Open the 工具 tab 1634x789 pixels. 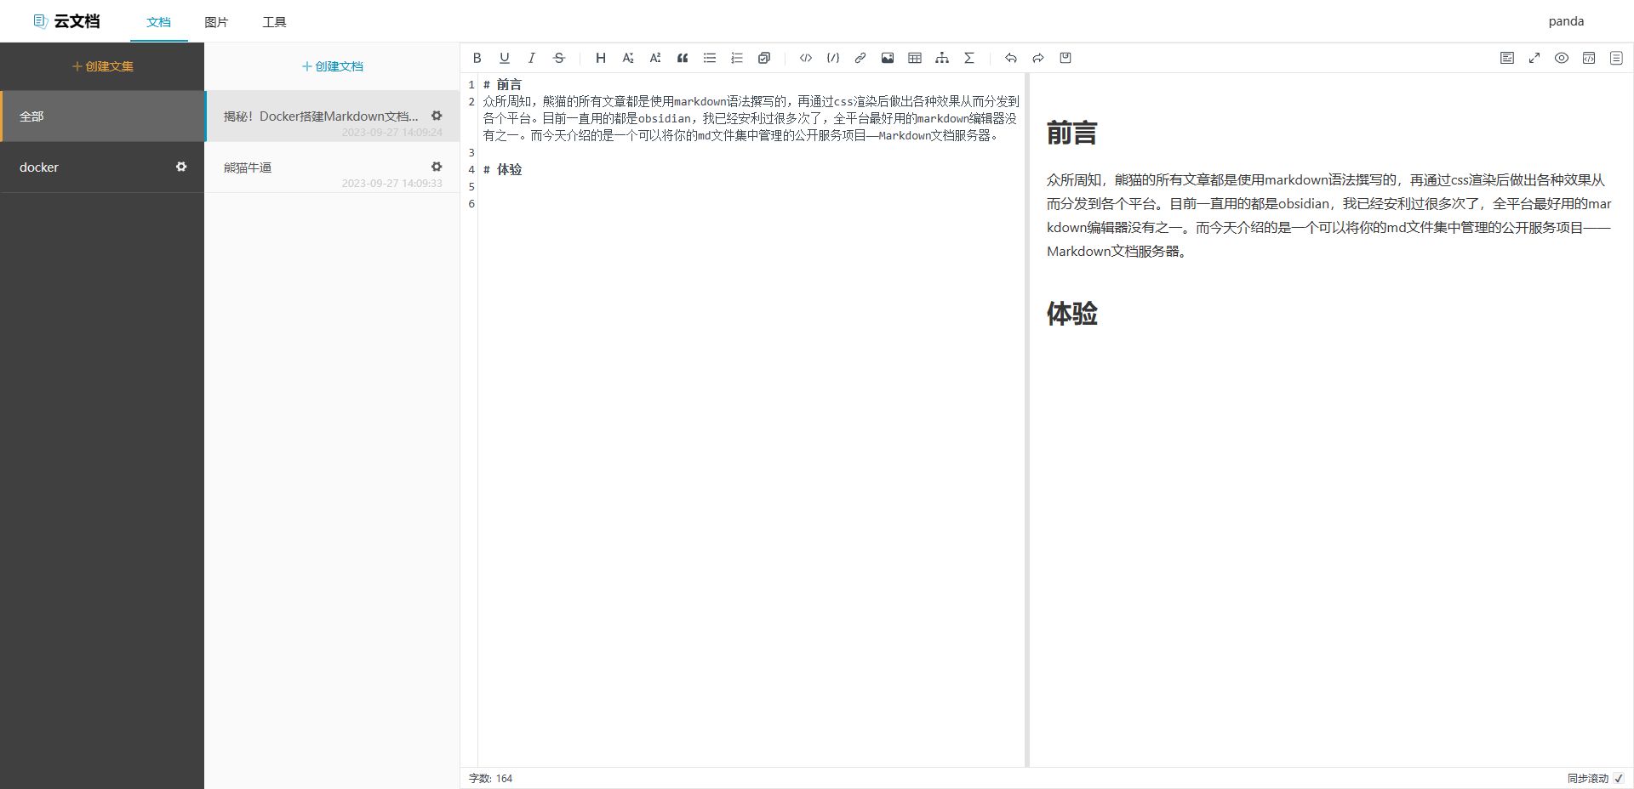274,22
